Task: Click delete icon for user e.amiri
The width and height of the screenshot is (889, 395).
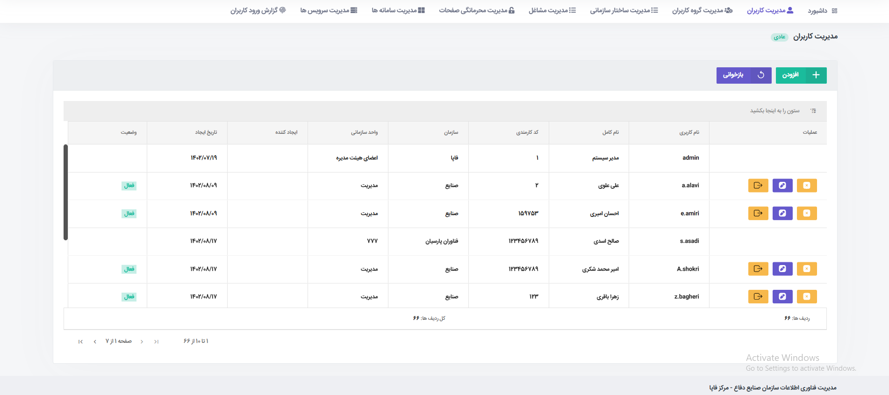Action: pyautogui.click(x=807, y=213)
